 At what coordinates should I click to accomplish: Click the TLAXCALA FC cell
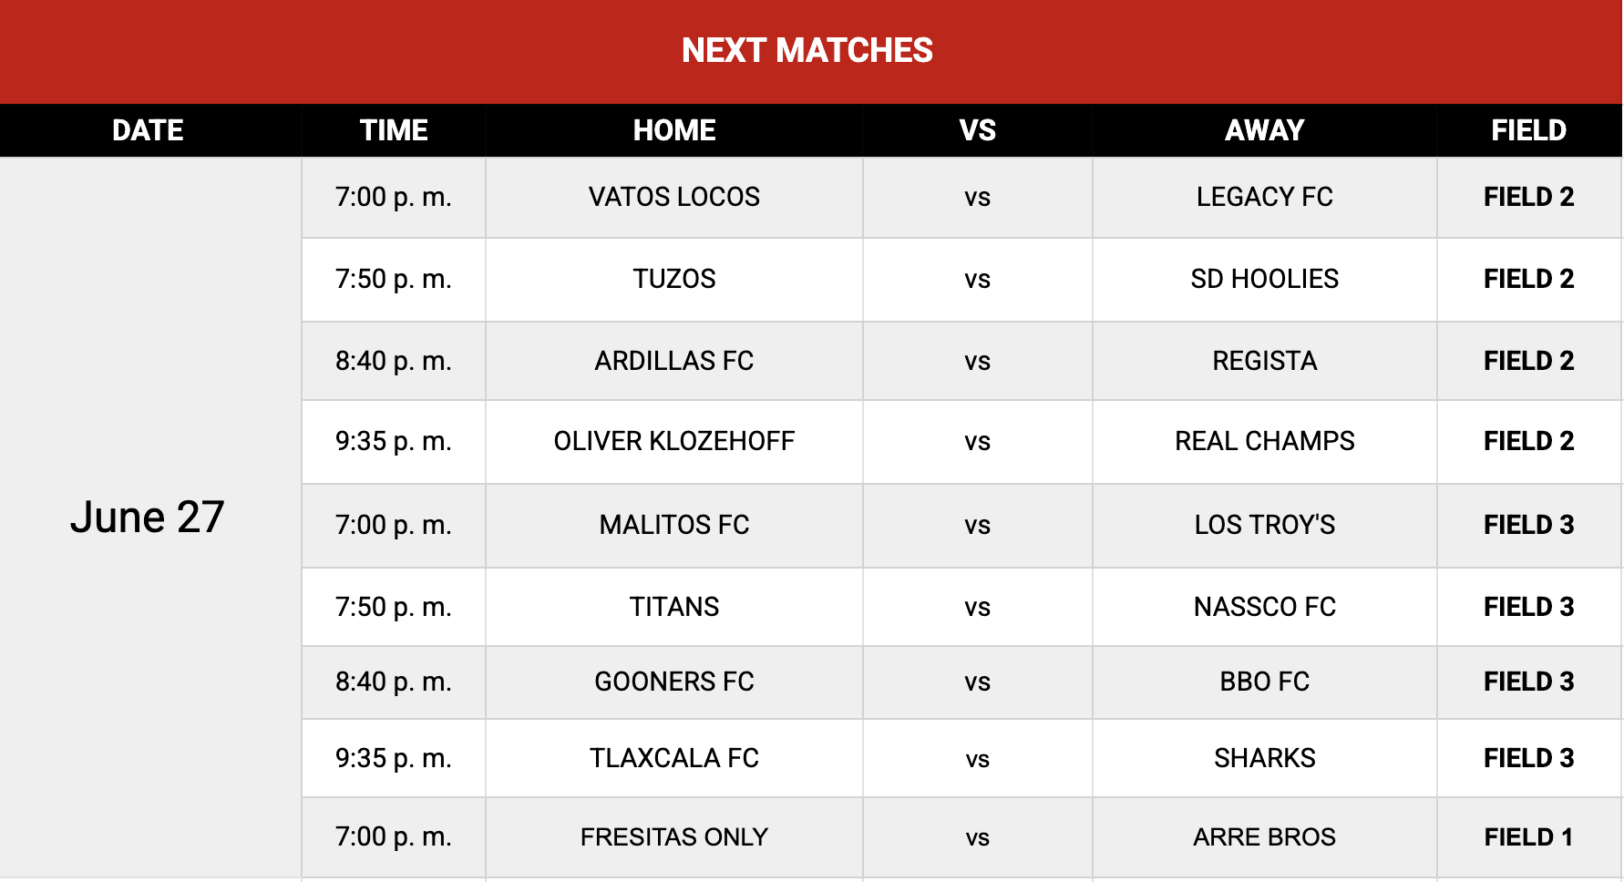pyautogui.click(x=674, y=759)
